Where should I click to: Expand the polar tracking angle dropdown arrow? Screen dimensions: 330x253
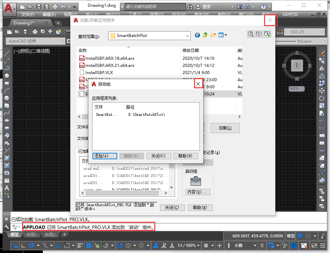(38, 246)
